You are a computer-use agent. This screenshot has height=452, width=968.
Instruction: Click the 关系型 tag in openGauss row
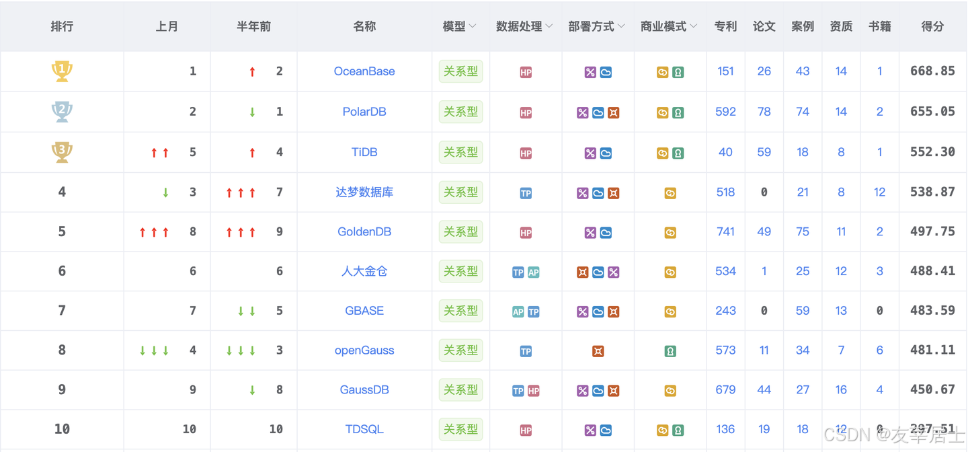pos(460,350)
